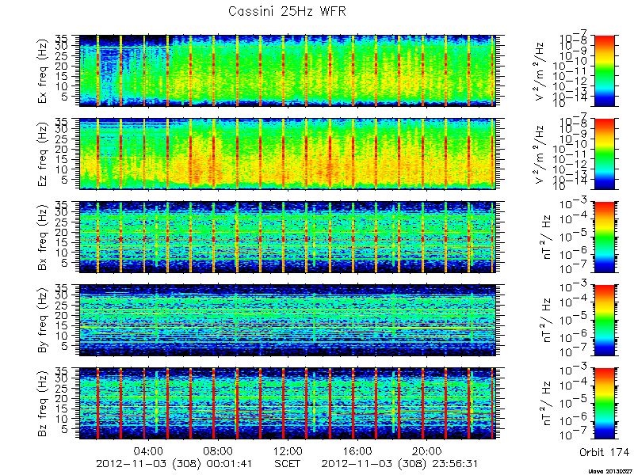Viewport: 634px width, 475px height.
Task: Click inside the By spectrogram panel
Action: 287,321
